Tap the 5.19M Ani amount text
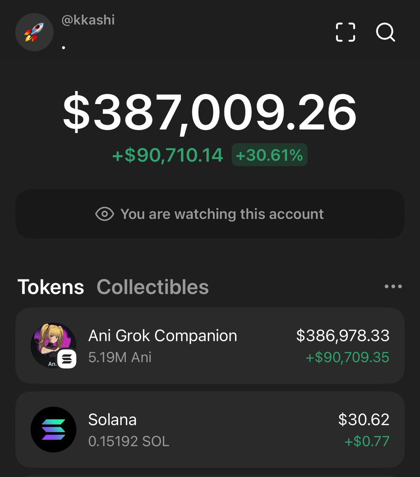 [120, 357]
